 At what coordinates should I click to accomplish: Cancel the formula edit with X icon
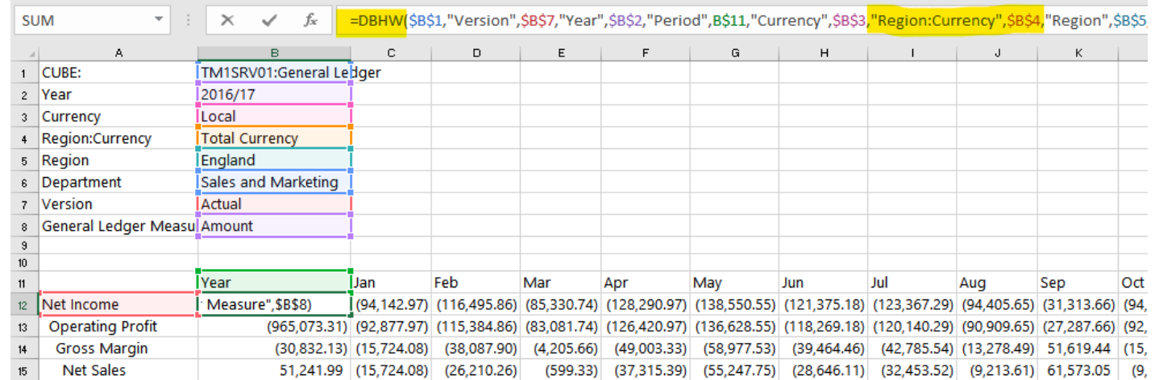(227, 20)
